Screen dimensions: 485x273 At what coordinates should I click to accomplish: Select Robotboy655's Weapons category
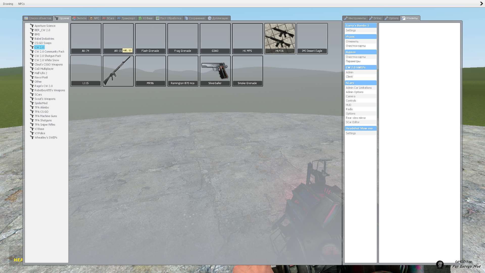coord(50,90)
